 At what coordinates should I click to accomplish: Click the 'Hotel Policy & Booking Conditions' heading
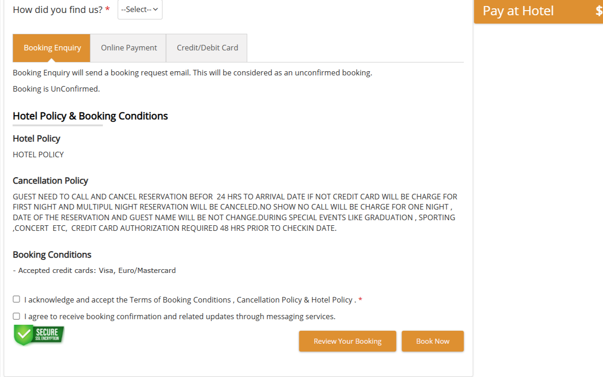coord(90,116)
